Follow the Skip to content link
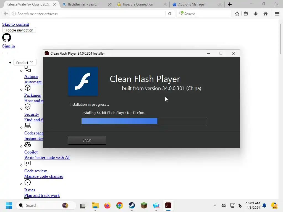283x212 pixels. [16, 24]
